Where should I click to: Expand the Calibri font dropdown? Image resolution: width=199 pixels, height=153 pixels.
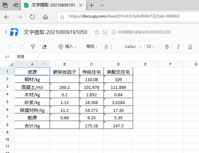coord(133,47)
